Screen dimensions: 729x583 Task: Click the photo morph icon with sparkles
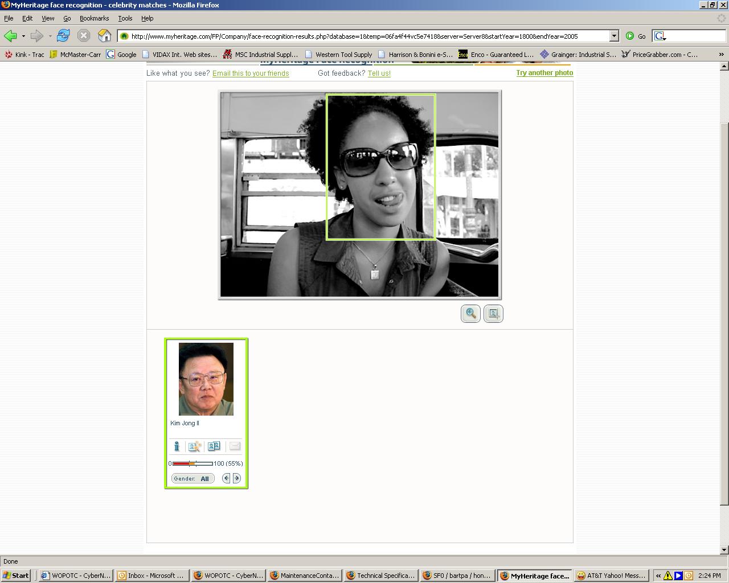tap(195, 446)
